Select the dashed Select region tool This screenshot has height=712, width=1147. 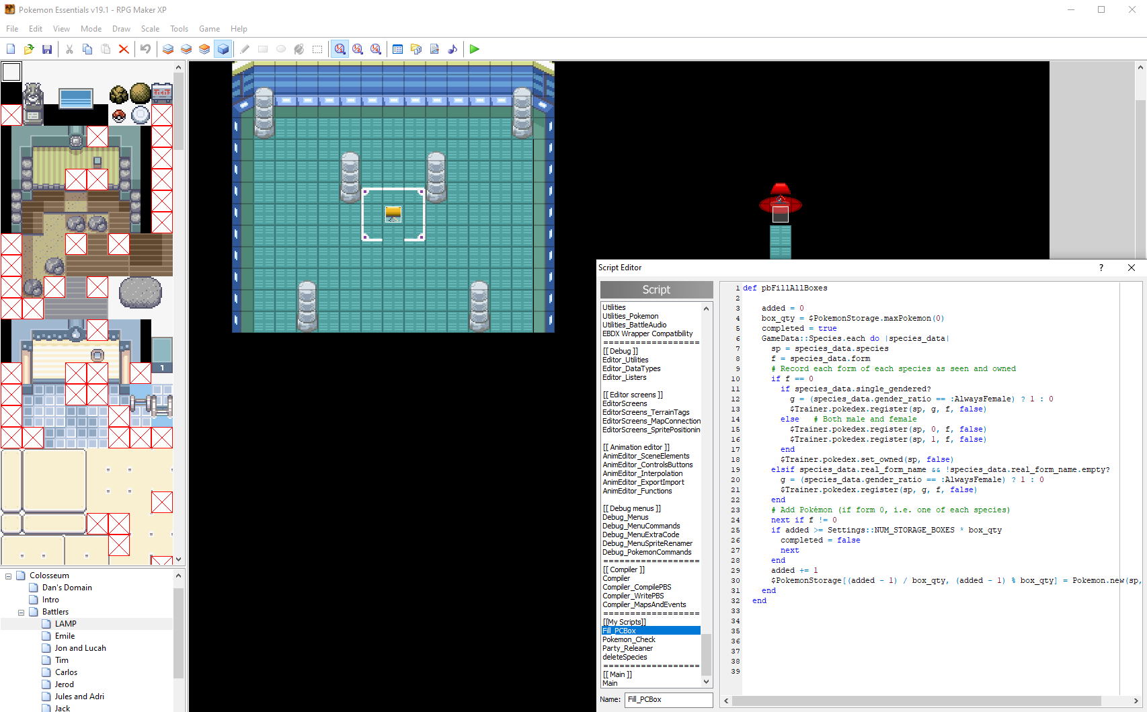[x=317, y=49]
